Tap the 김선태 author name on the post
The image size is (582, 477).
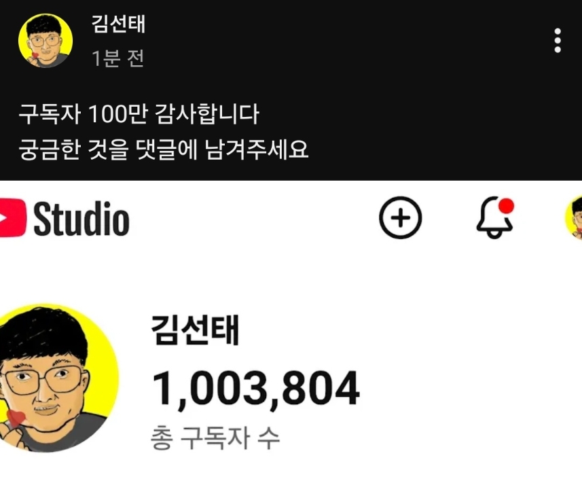tap(118, 24)
